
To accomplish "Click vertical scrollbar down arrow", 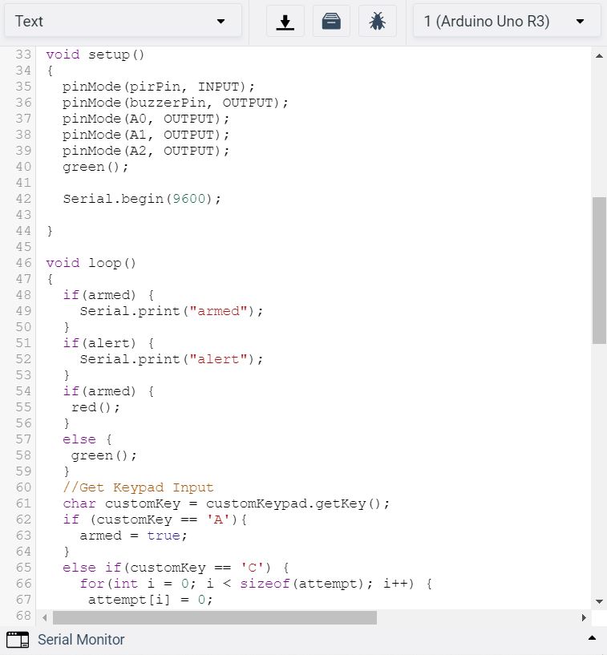I will pyautogui.click(x=599, y=601).
